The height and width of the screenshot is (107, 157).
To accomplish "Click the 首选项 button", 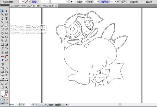I will [x=149, y=2].
